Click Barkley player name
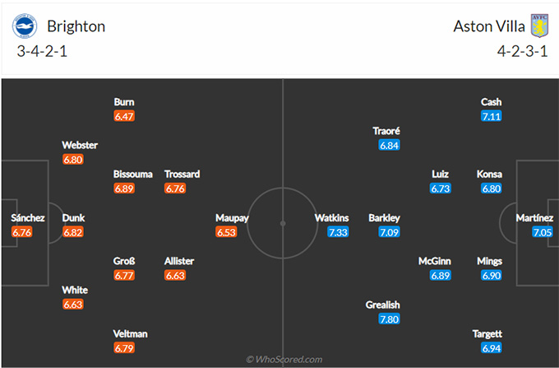This screenshot has height=368, width=559. (385, 218)
